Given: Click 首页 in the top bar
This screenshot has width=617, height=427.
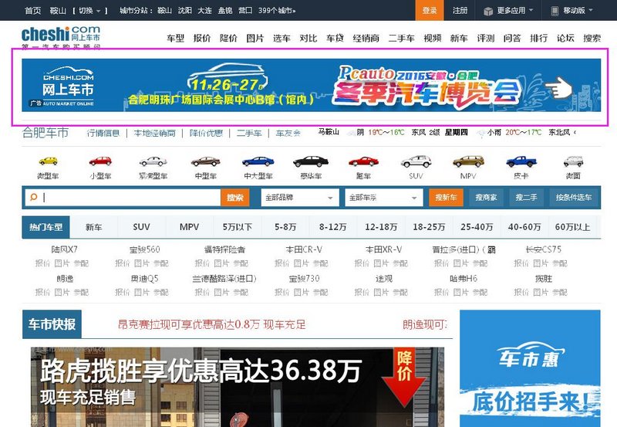Looking at the screenshot, I should click(x=32, y=11).
